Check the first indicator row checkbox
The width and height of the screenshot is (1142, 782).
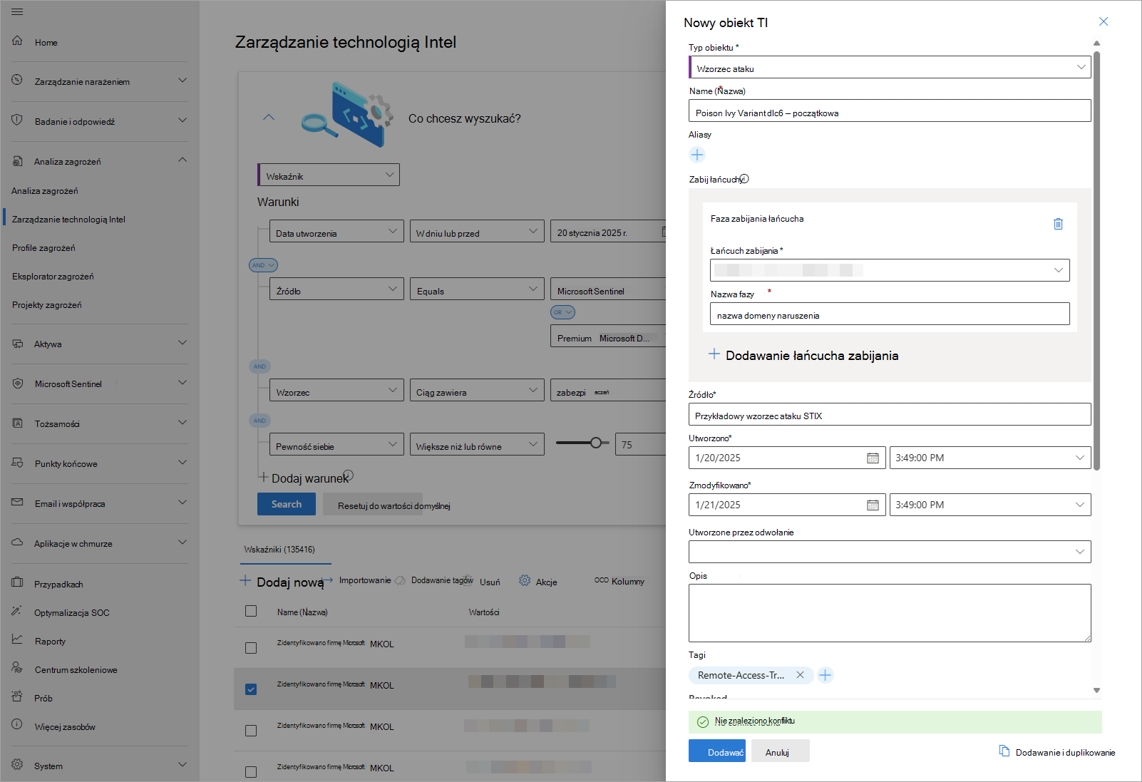[251, 648]
